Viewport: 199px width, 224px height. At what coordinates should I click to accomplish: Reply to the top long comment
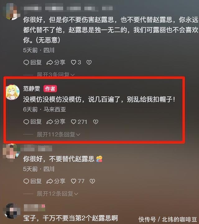[32, 62]
